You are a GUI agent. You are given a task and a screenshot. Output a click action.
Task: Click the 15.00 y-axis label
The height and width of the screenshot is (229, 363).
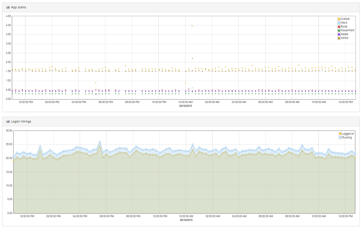coord(9,172)
